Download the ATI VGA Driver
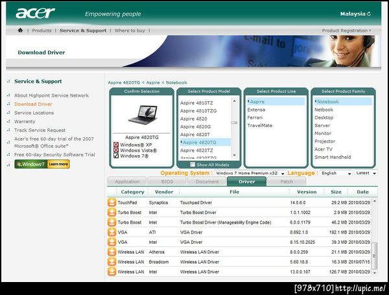The width and height of the screenshot is (389, 295). [112, 232]
